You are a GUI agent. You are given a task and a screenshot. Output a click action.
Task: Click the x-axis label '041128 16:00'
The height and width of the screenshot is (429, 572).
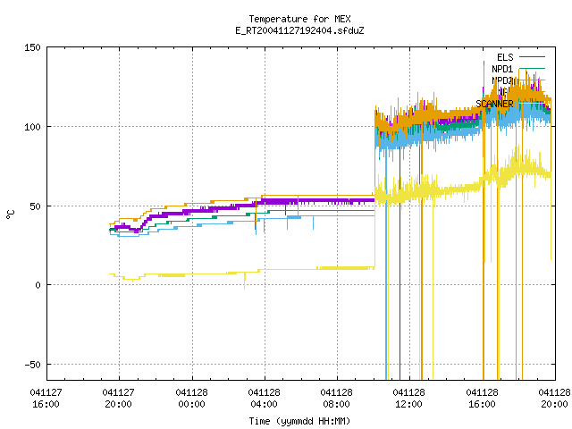[482, 399]
